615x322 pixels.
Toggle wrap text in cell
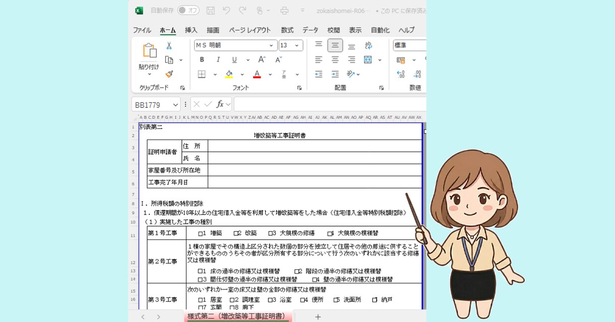[x=368, y=45]
